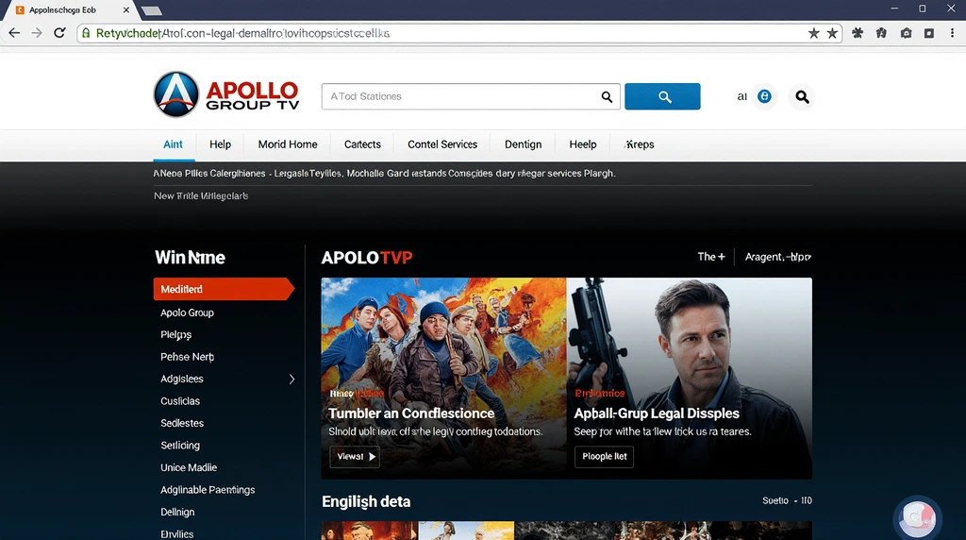Select Apolo Group in sidebar

[x=188, y=312]
